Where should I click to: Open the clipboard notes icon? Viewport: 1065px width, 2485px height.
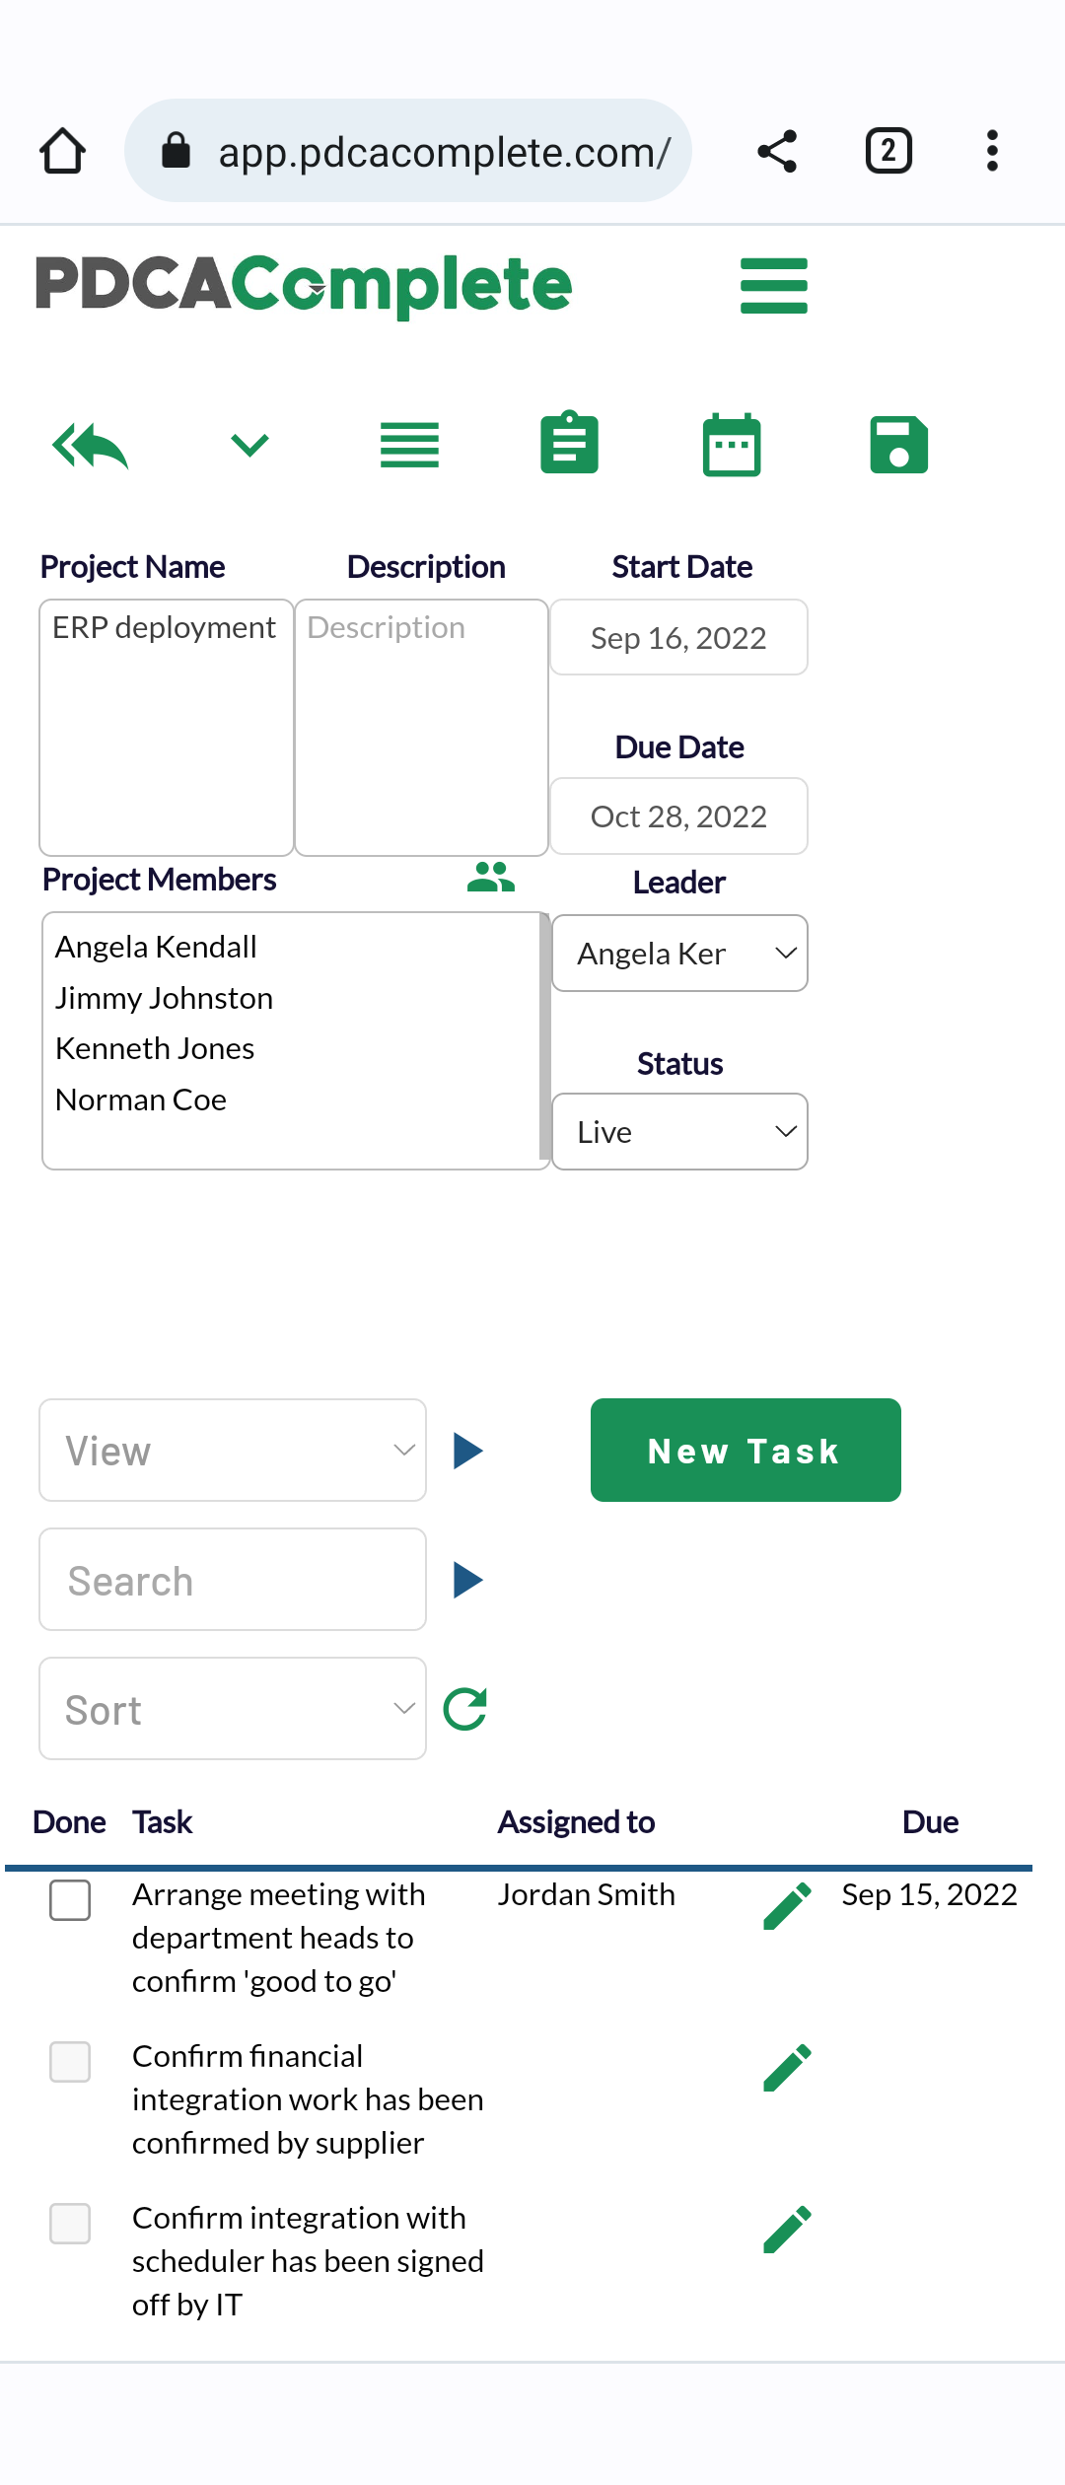569,443
